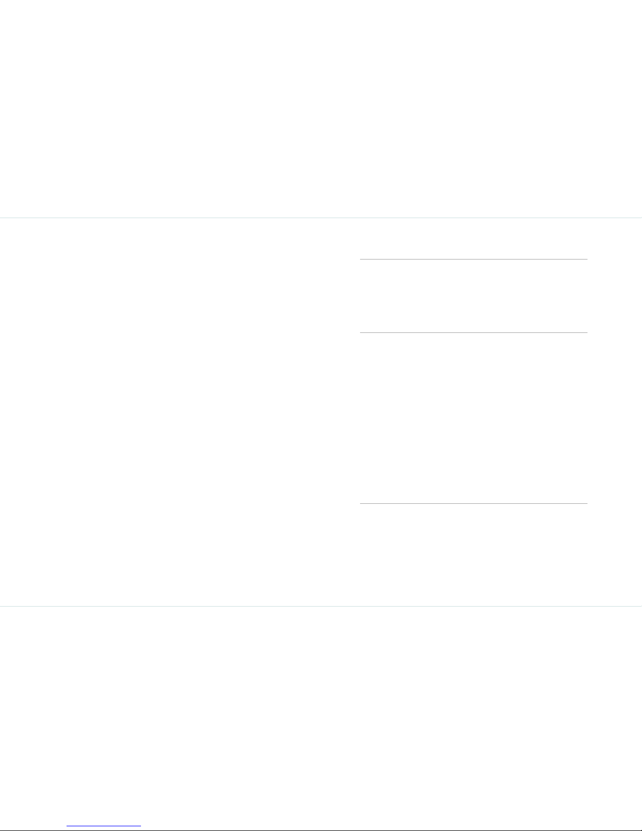Click the lower full-width pale green divider
This screenshot has width=642, height=831.
(x=321, y=606)
